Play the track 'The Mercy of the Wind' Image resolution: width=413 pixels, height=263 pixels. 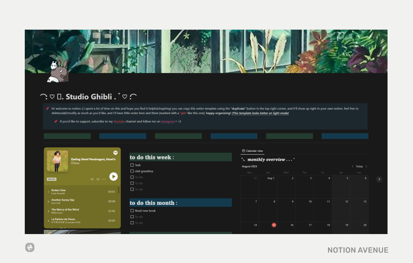coord(65,210)
